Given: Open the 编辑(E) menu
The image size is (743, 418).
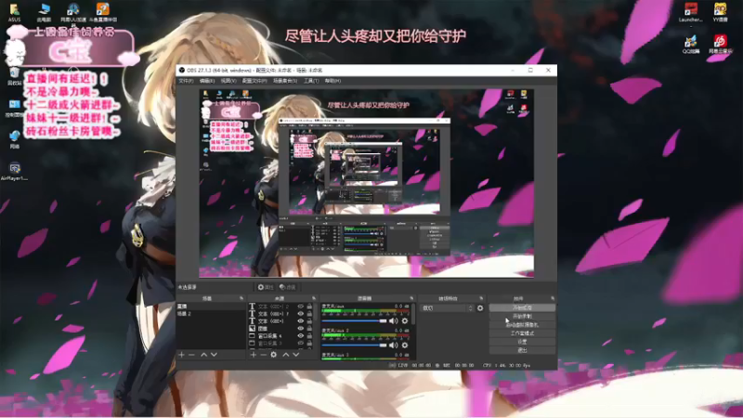Looking at the screenshot, I should click(207, 81).
